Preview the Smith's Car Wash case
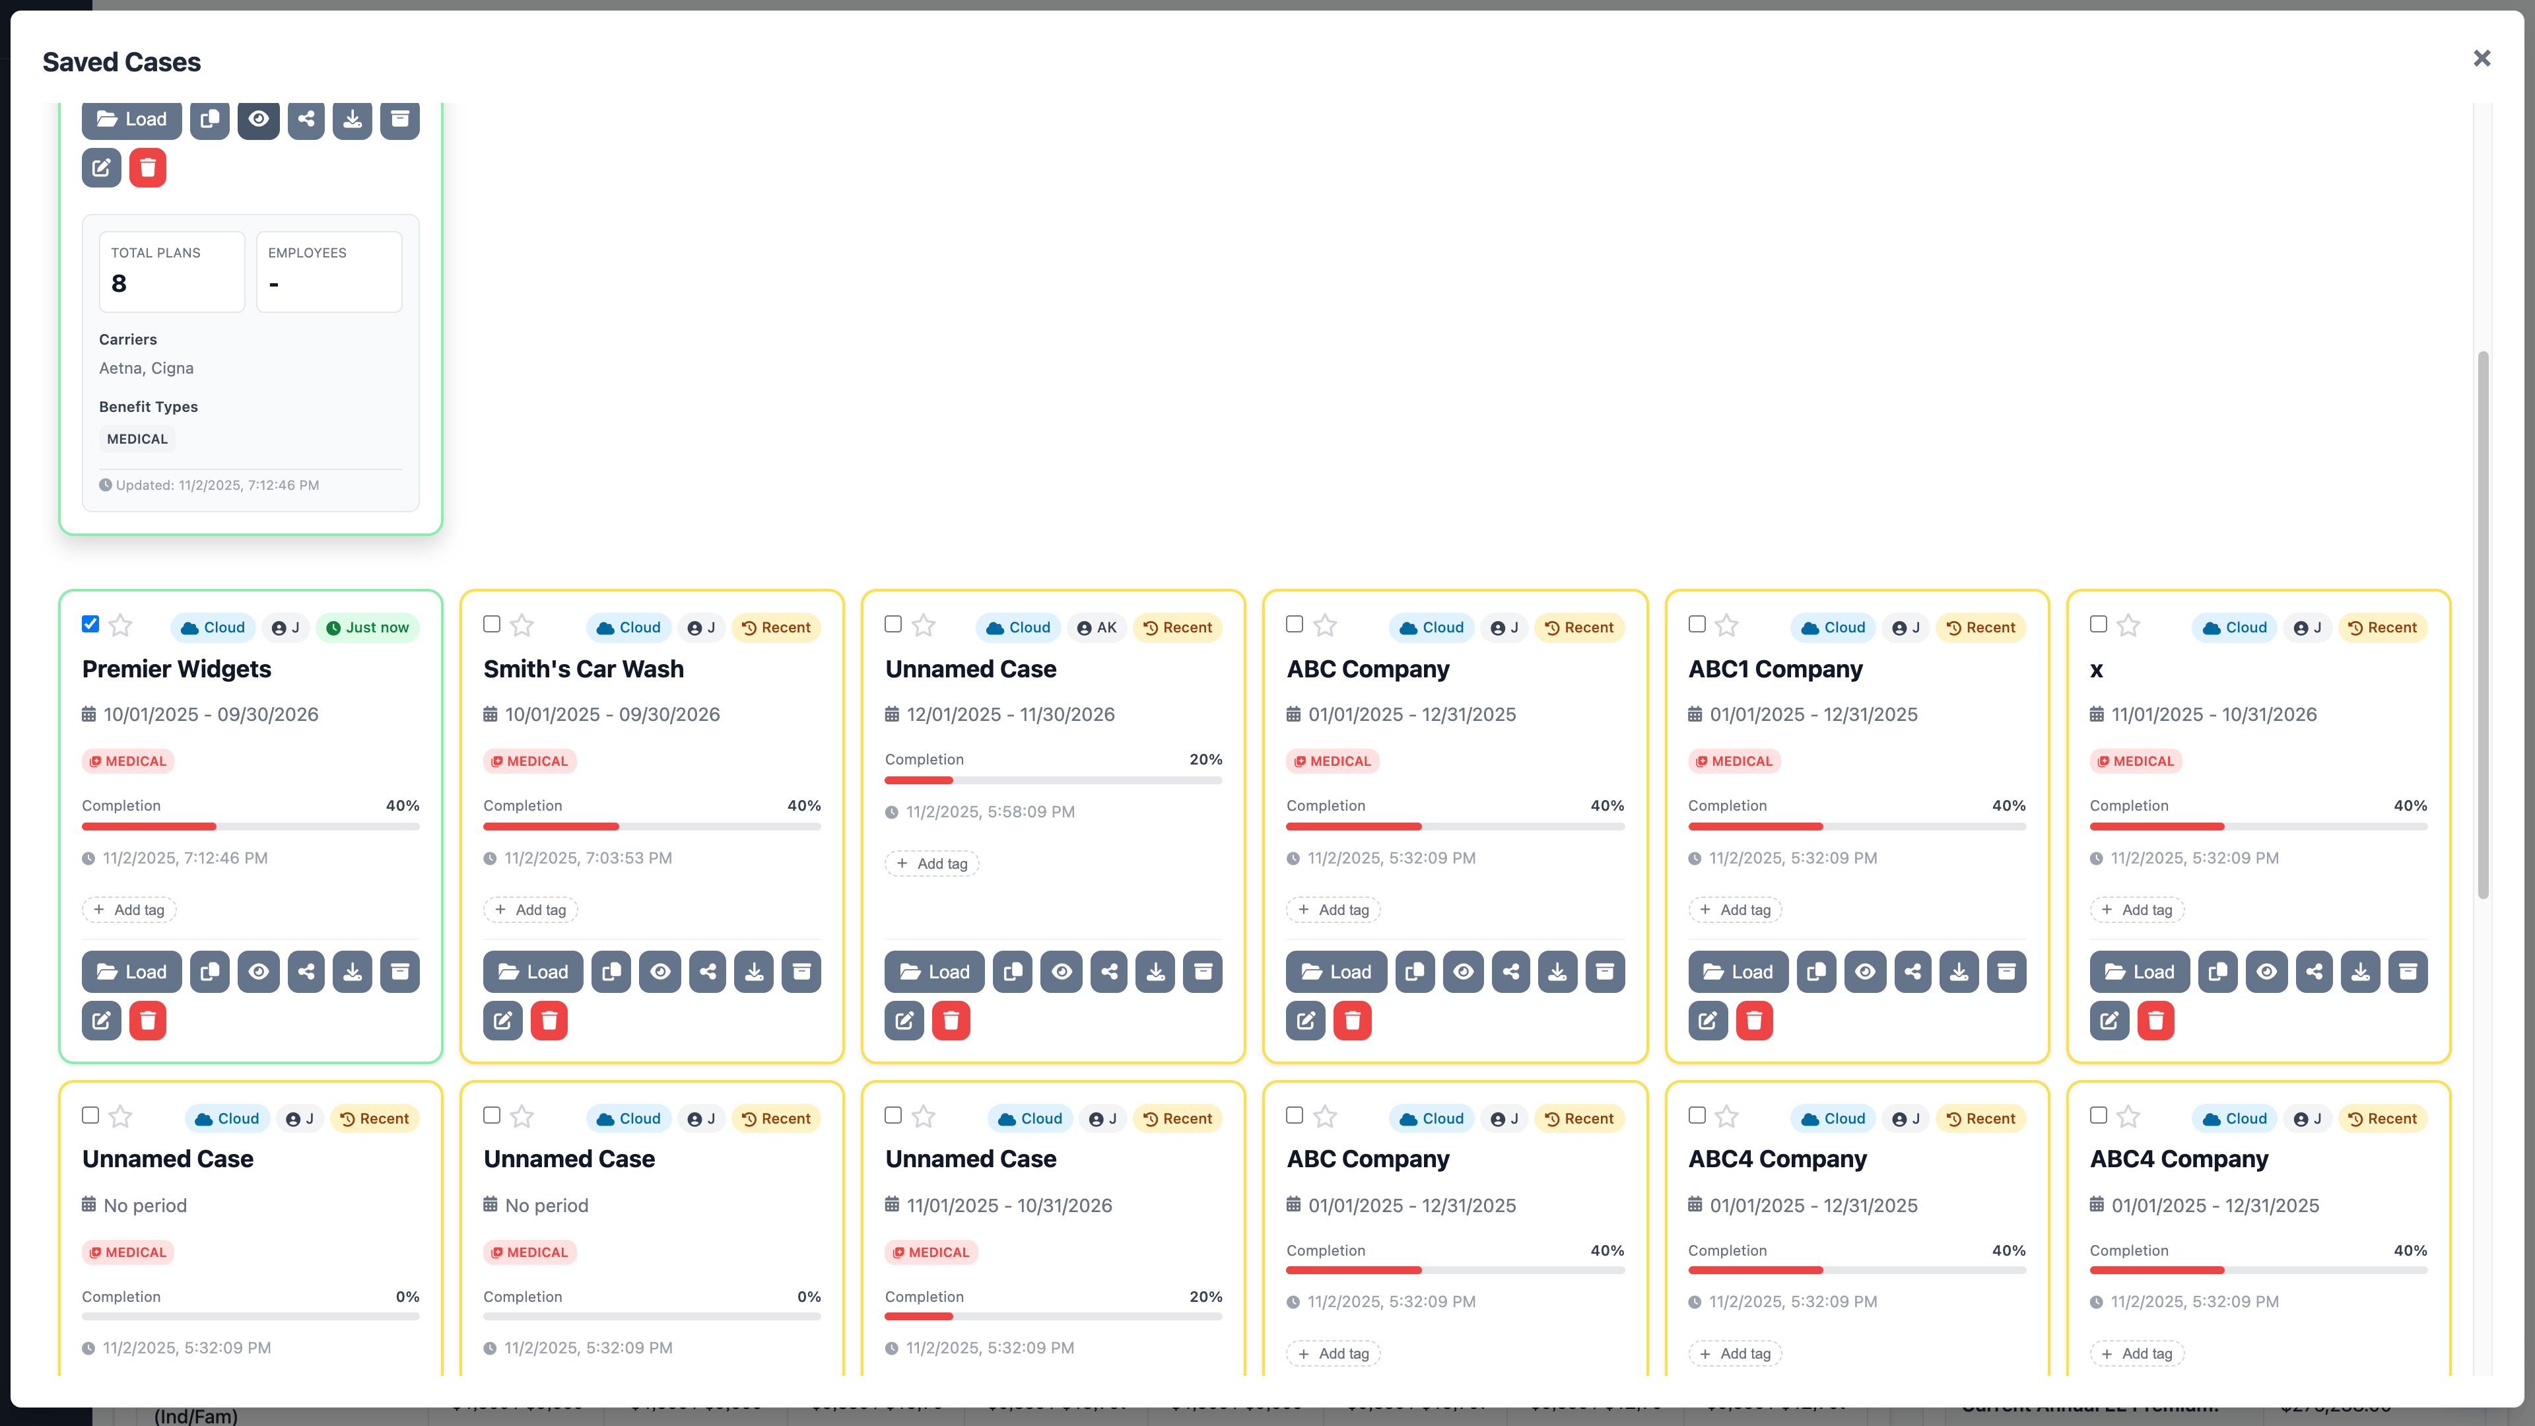Image resolution: width=2535 pixels, height=1426 pixels. [x=659, y=971]
